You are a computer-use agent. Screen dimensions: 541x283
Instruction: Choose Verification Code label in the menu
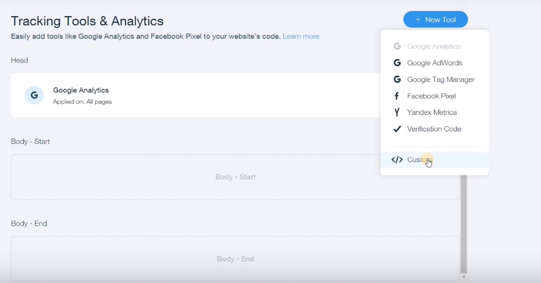(x=434, y=129)
